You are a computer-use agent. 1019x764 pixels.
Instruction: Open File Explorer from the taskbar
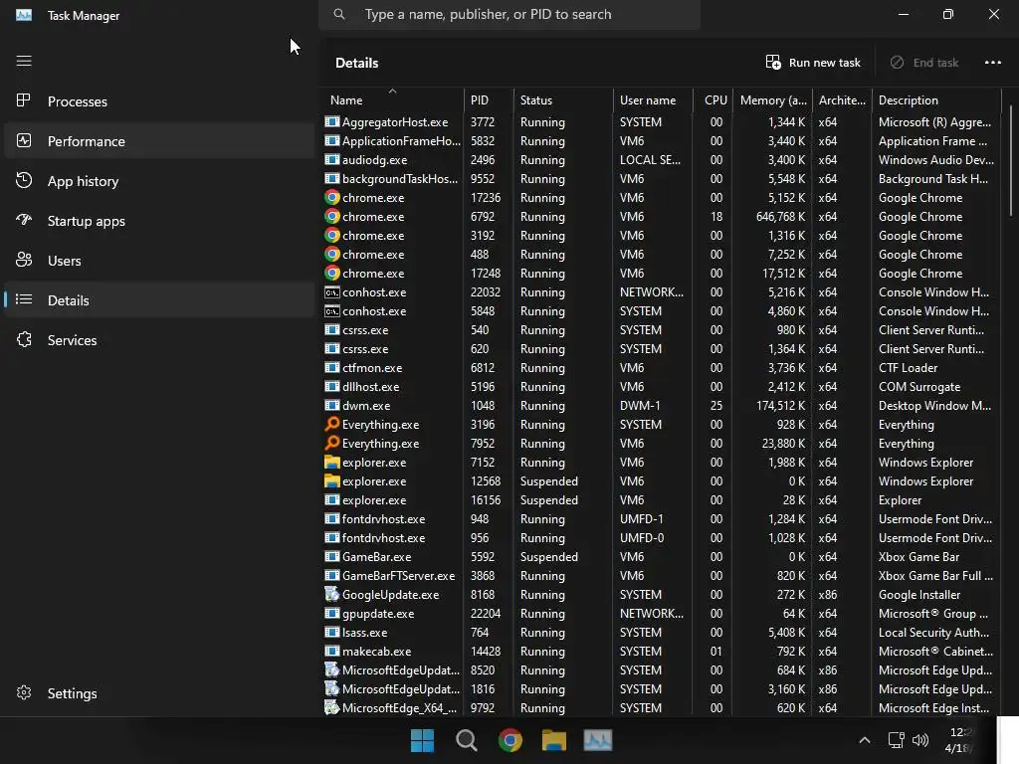(553, 740)
